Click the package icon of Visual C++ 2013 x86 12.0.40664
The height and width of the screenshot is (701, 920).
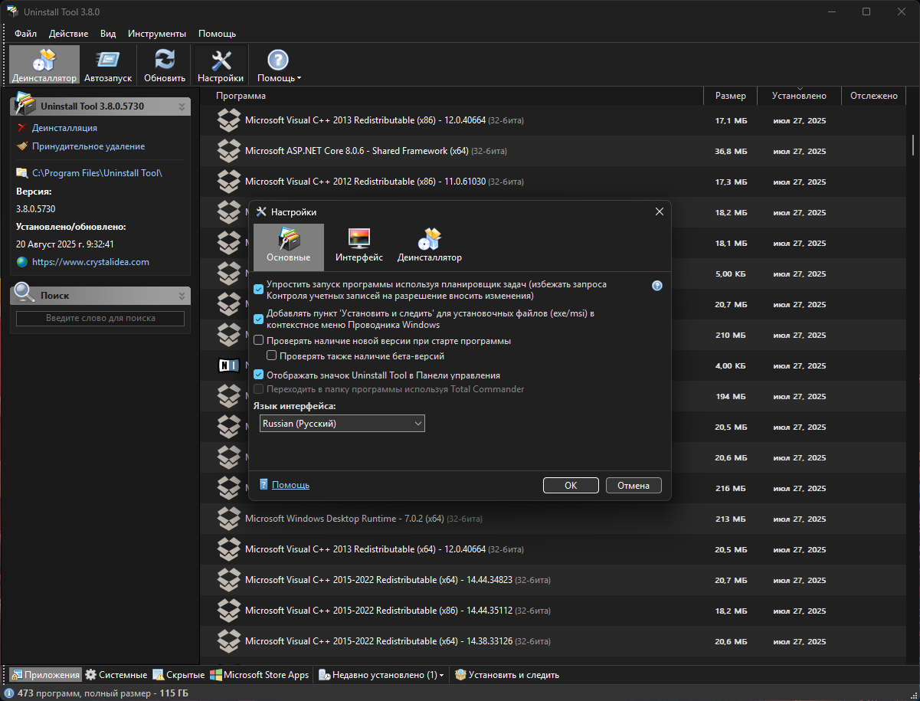pos(229,120)
